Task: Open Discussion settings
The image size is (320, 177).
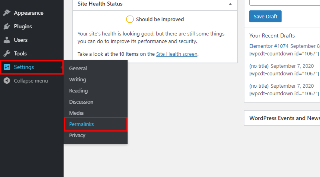Action: coord(81,102)
